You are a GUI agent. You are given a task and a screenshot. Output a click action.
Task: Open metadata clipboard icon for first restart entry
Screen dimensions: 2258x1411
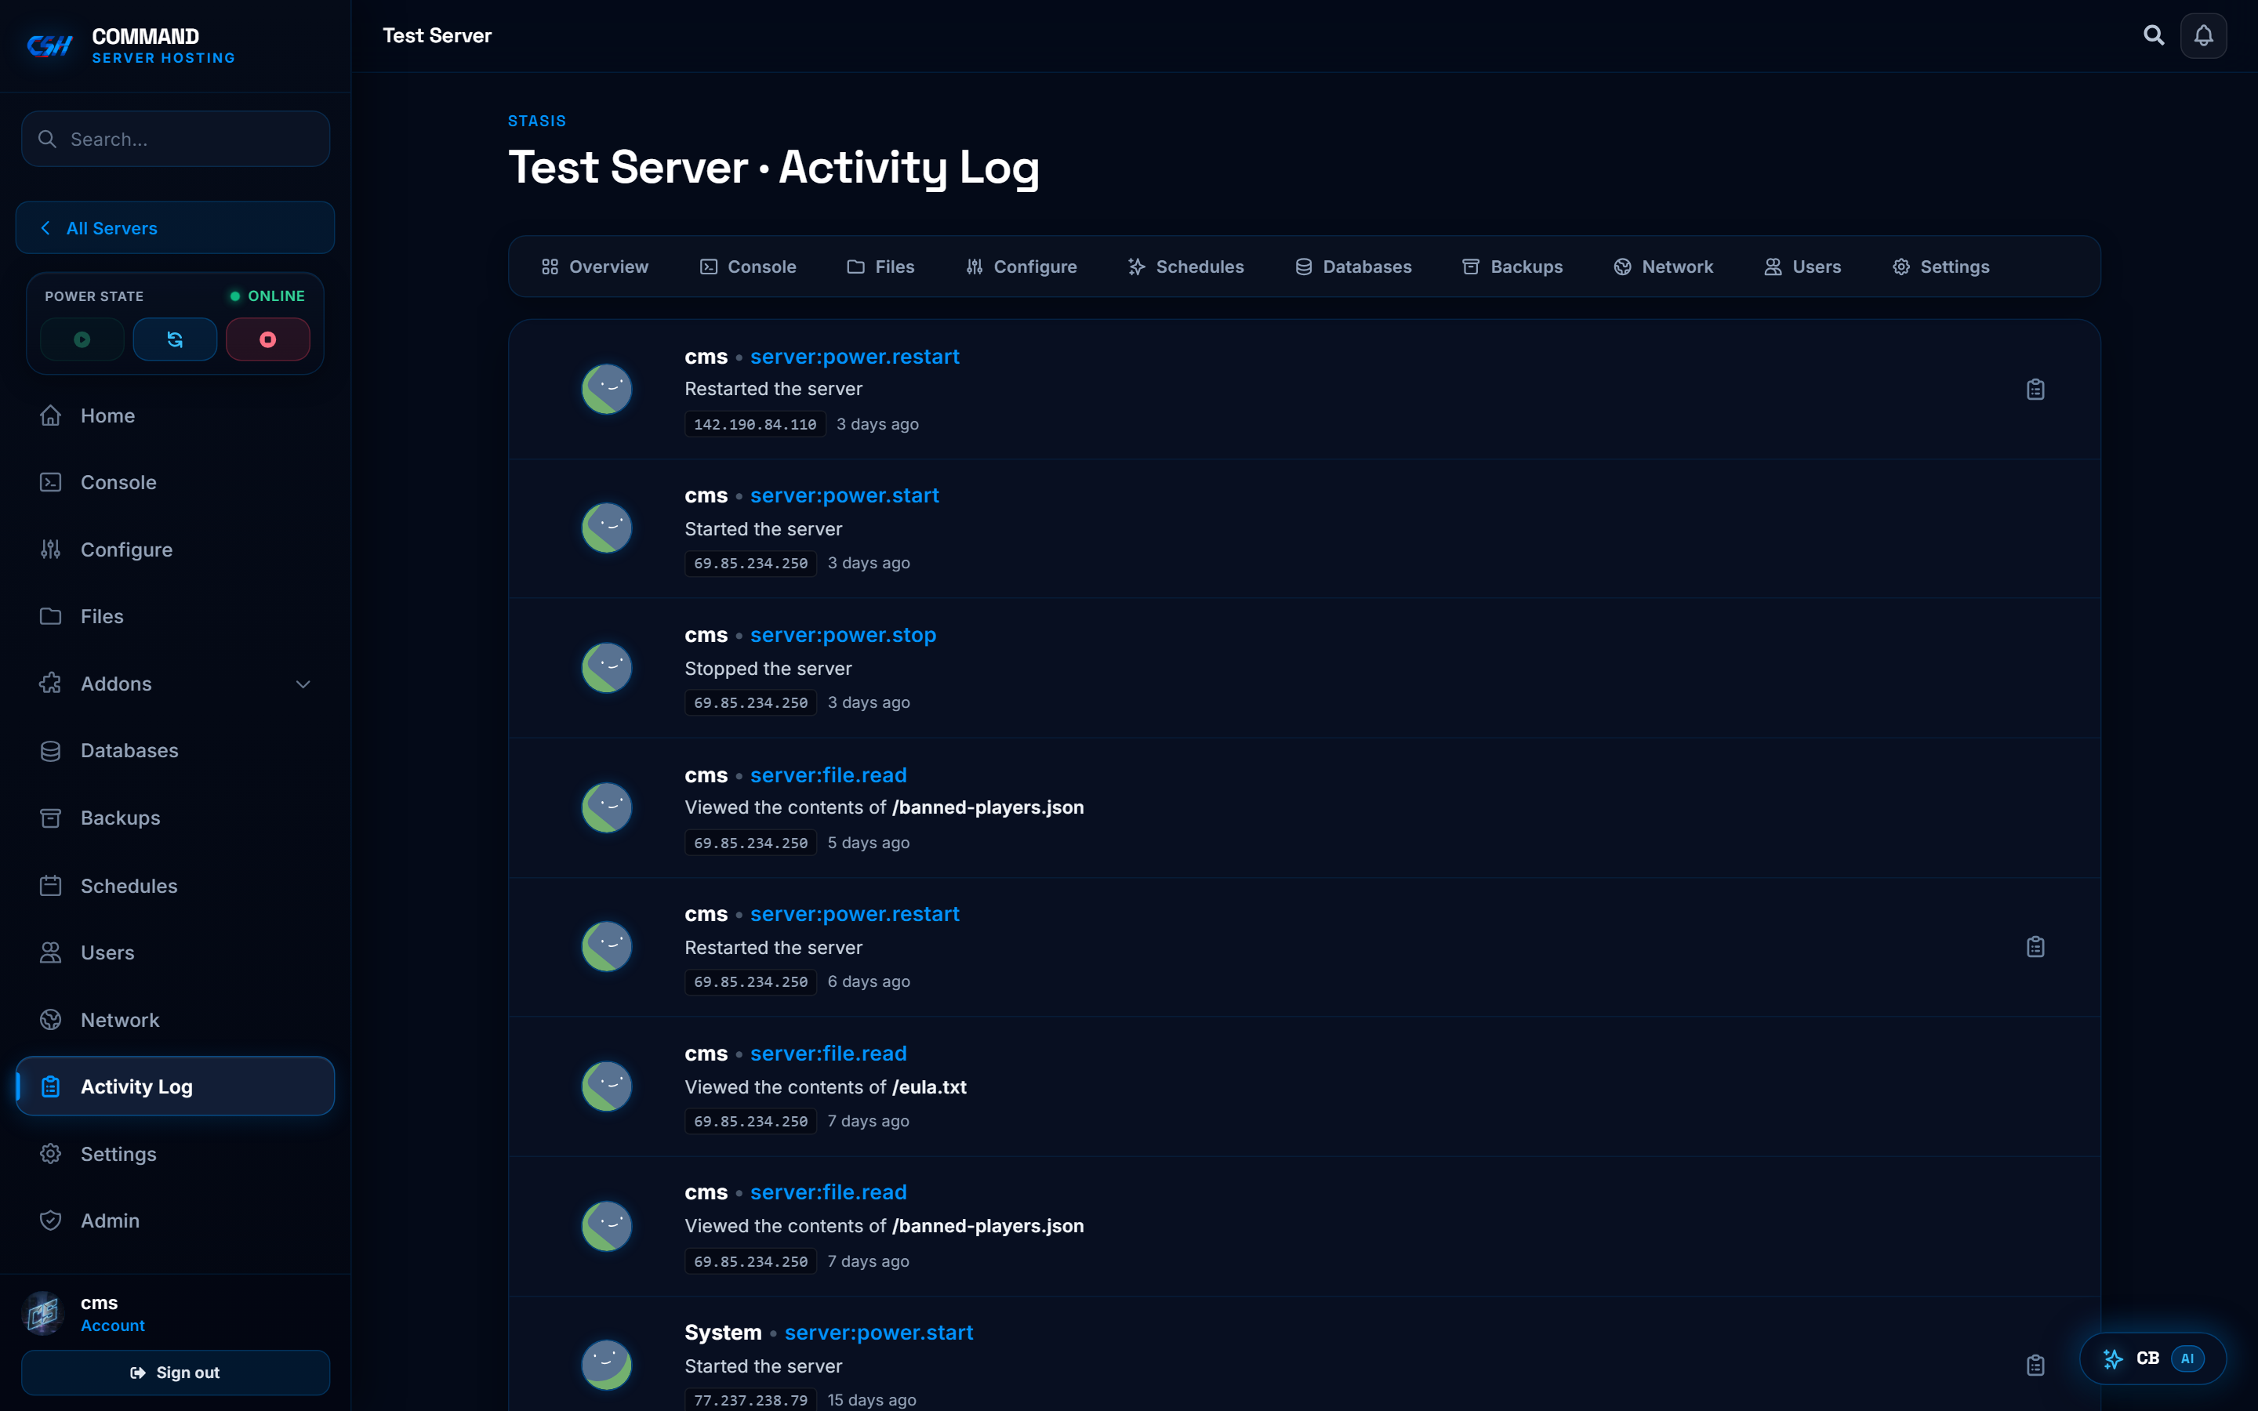(2035, 389)
